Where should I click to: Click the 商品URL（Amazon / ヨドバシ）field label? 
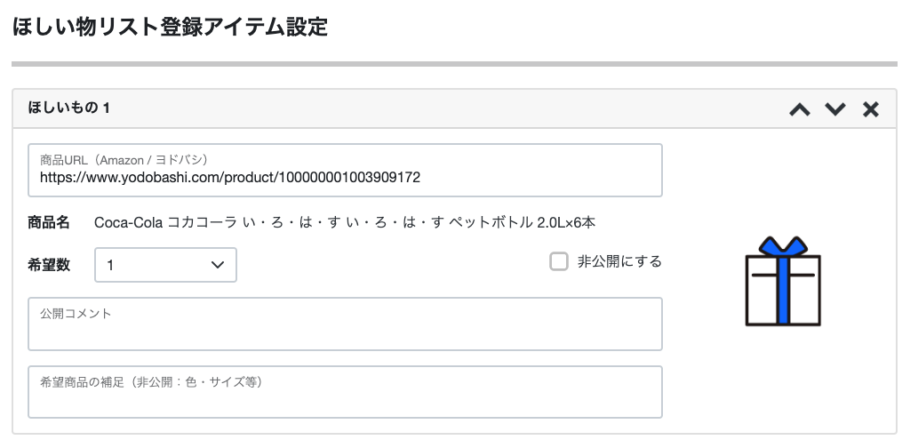[x=124, y=159]
